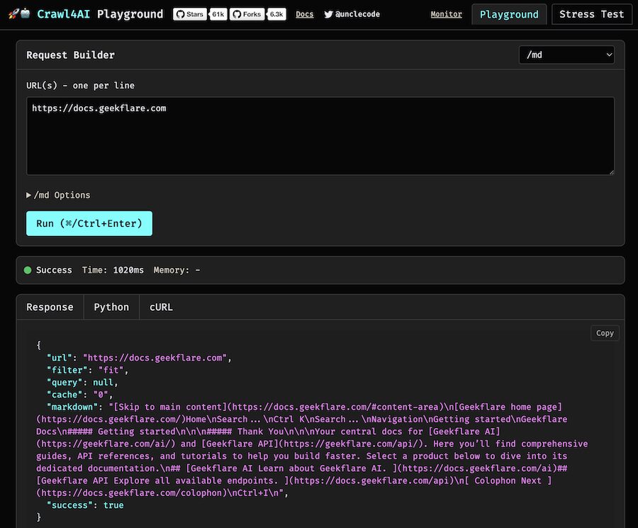Open the Docs link
This screenshot has height=528, width=638.
click(305, 14)
